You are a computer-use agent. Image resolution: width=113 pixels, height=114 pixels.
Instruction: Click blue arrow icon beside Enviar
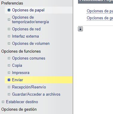point(9,80)
